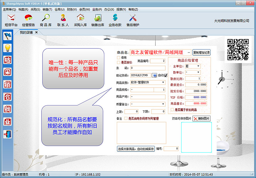The image size is (256, 178).
Task: Open the 销售出库 sales stock-out icon
Action: pos(98,20)
